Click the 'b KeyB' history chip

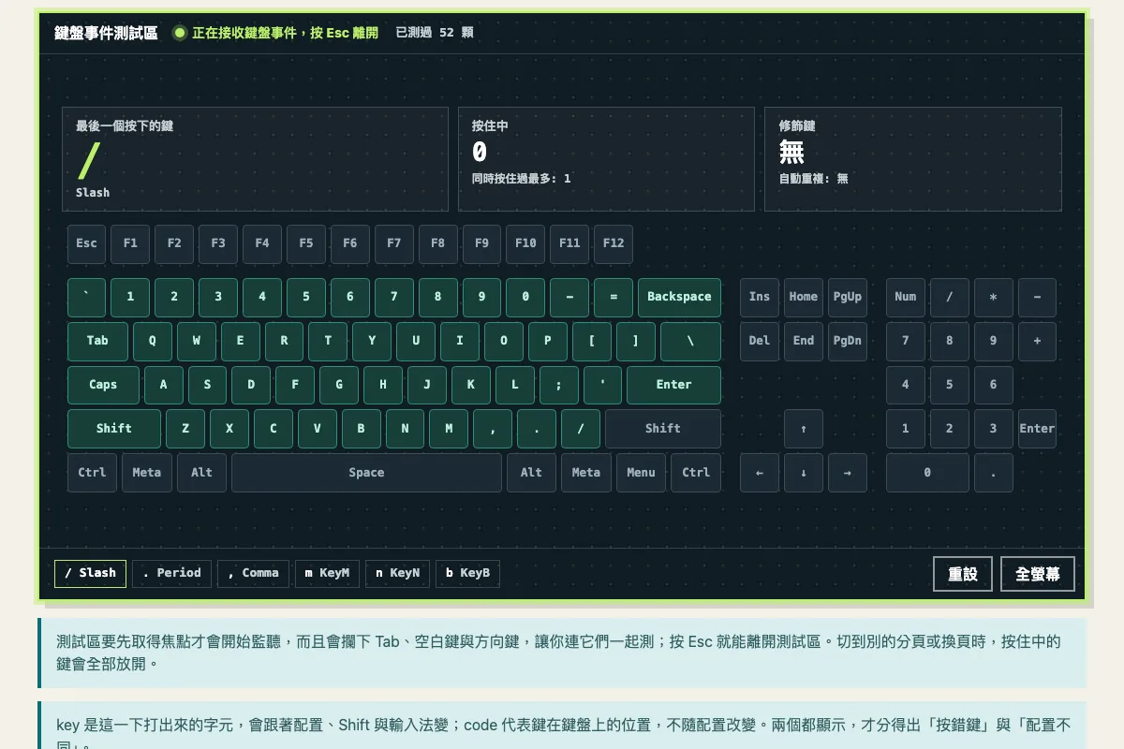coord(467,574)
